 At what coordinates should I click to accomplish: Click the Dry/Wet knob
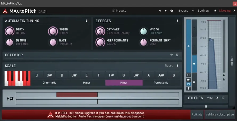coord(100,31)
